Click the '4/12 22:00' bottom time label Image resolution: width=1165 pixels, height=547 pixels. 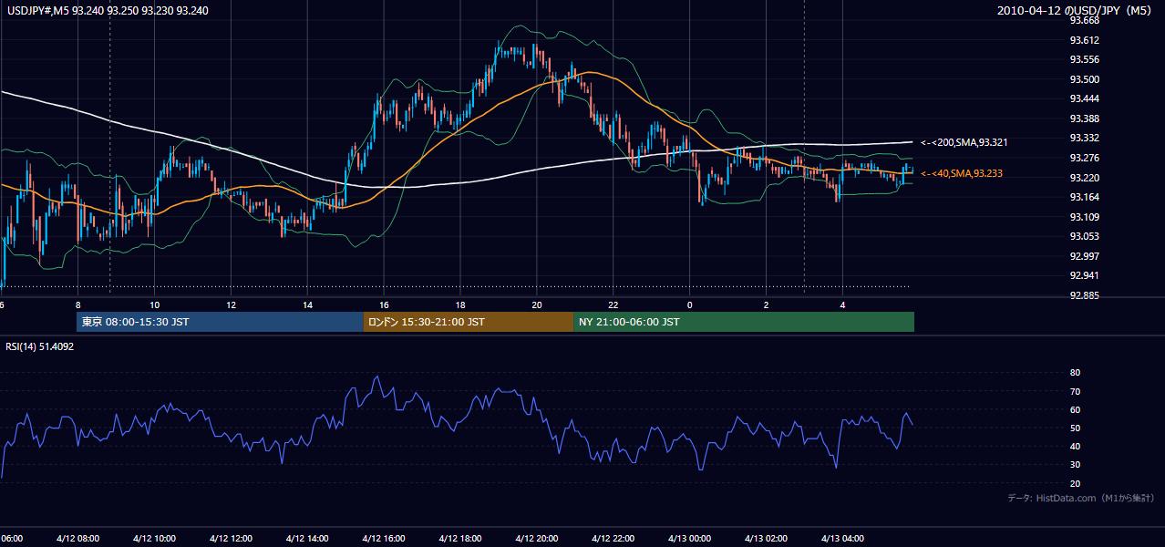pos(613,539)
